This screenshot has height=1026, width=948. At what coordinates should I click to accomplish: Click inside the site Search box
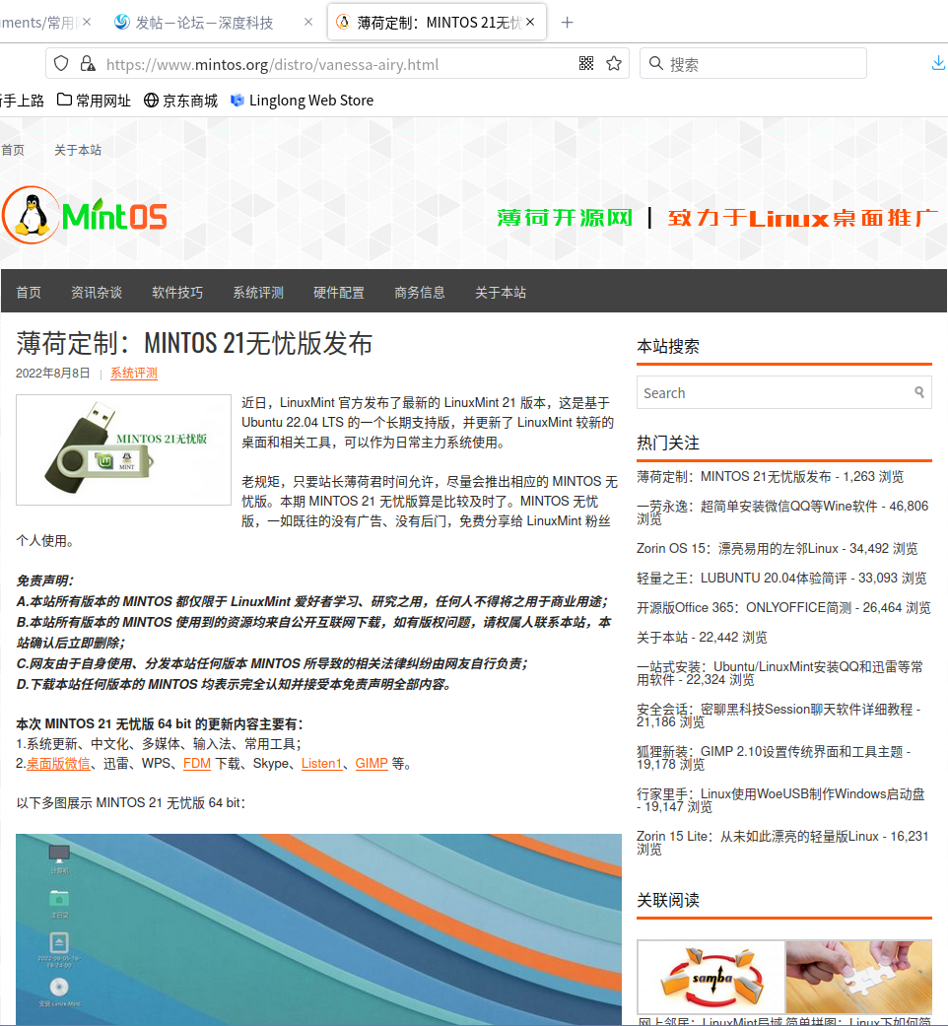tap(769, 392)
